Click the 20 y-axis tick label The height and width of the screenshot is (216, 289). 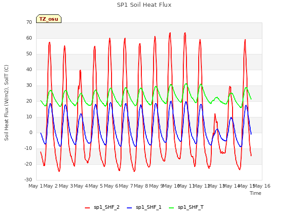29,101
